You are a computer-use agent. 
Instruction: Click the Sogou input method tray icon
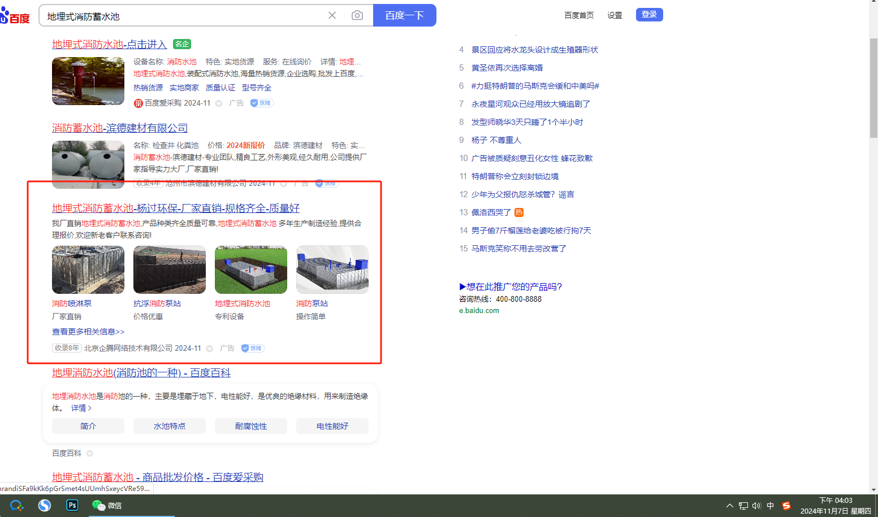coord(786,506)
